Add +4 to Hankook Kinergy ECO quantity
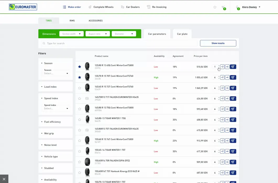 (x=227, y=173)
